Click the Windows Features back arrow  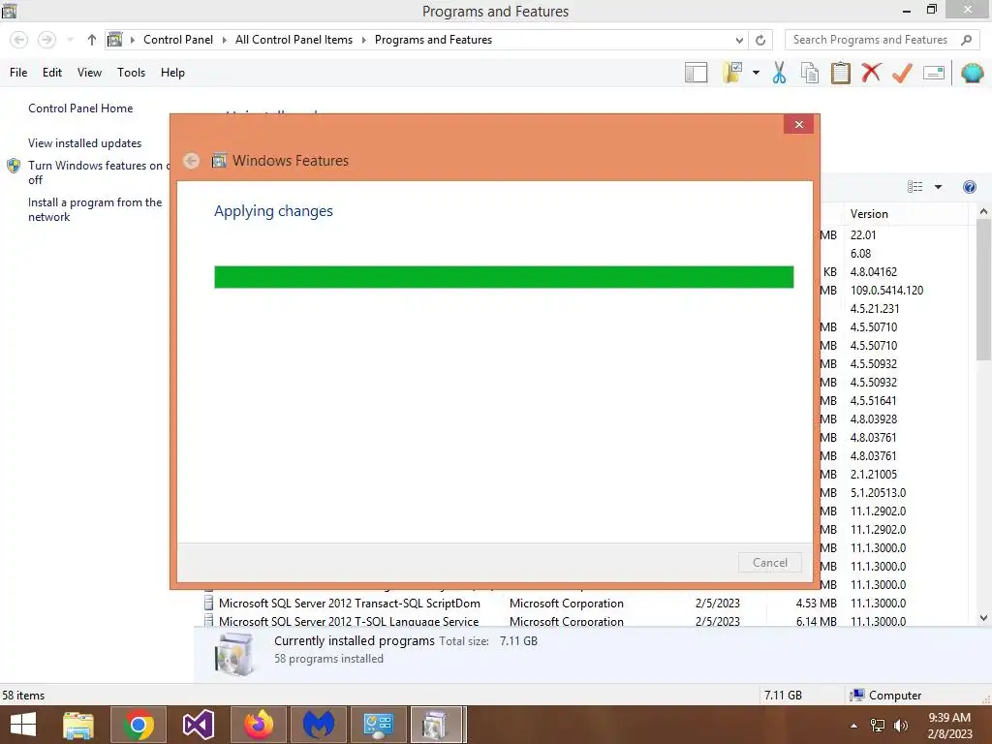click(191, 161)
